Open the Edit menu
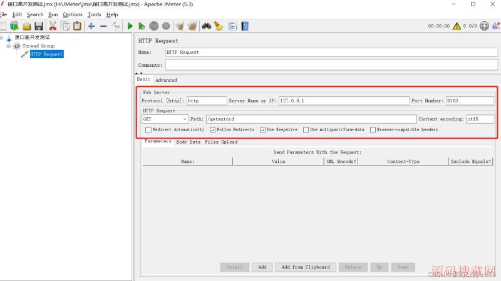Image resolution: width=501 pixels, height=281 pixels. point(17,14)
